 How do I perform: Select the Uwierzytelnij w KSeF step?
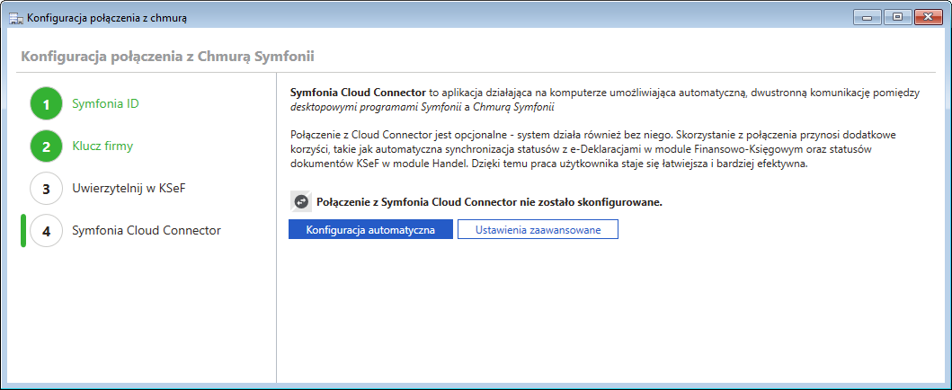click(x=129, y=189)
